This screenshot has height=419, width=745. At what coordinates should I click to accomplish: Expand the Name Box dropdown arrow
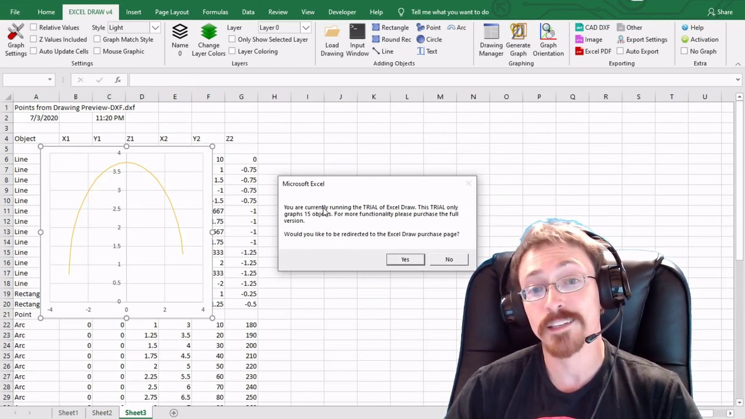(49, 80)
